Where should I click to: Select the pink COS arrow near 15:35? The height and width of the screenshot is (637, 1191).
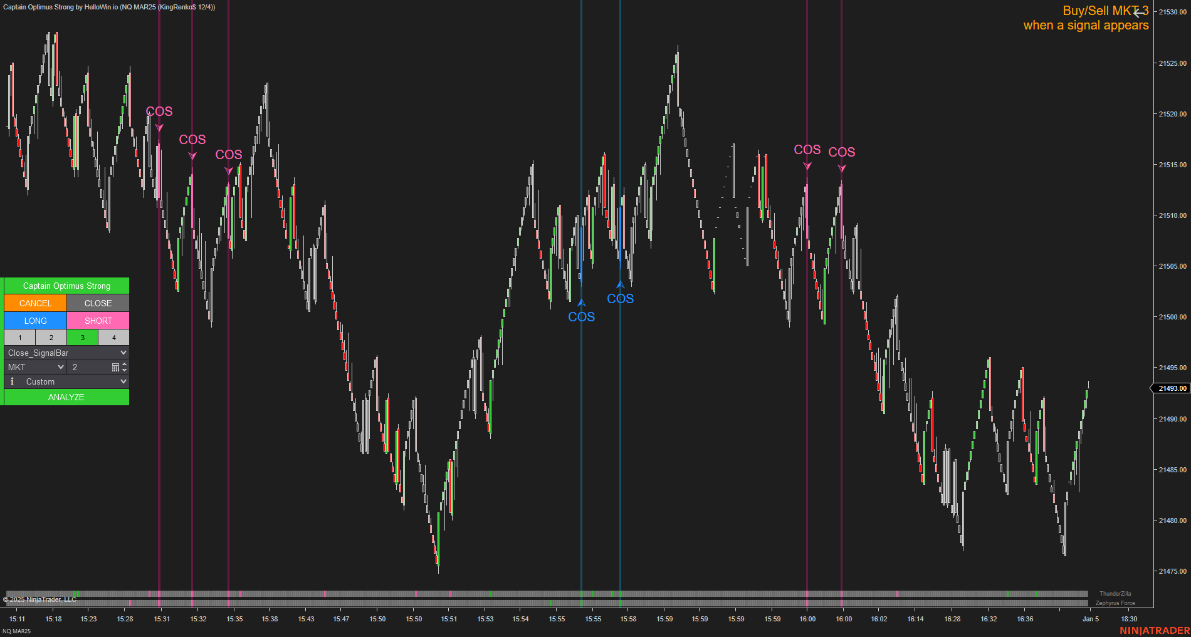click(x=228, y=169)
